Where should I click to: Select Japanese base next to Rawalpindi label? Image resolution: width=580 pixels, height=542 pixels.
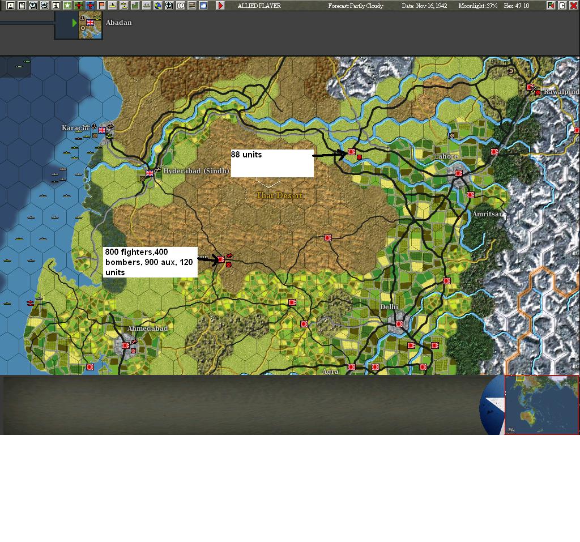[530, 87]
